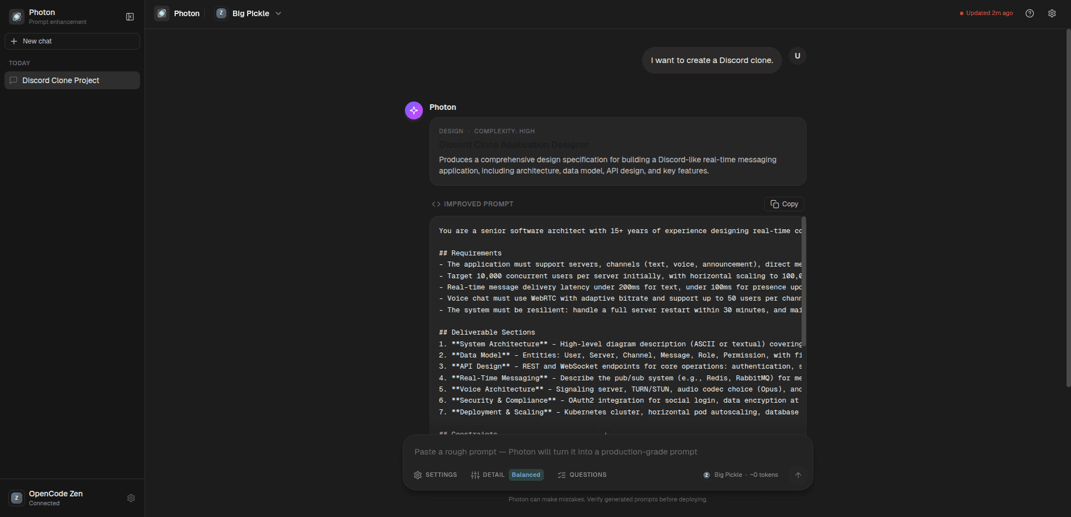Click the 'Photon' sender name above the response
This screenshot has height=517, width=1071.
click(443, 107)
